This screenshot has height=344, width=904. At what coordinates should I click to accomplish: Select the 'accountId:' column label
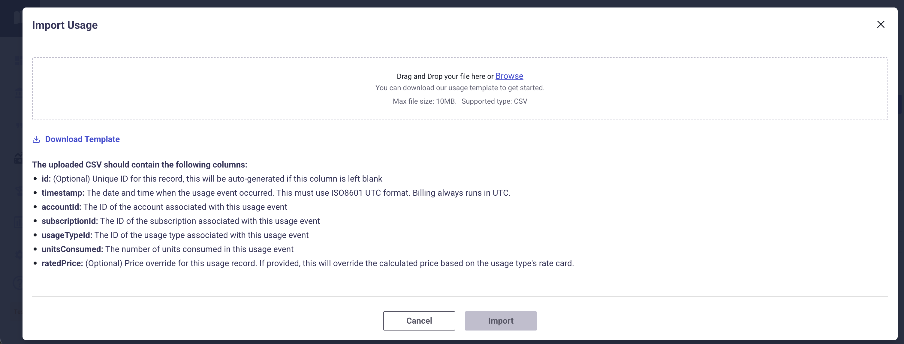point(61,207)
